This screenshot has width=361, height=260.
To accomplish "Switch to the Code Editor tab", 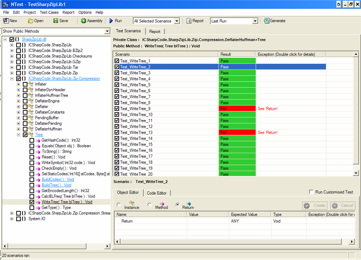I will (157, 193).
